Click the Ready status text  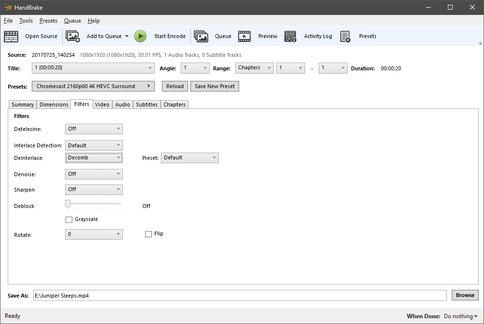(13, 316)
